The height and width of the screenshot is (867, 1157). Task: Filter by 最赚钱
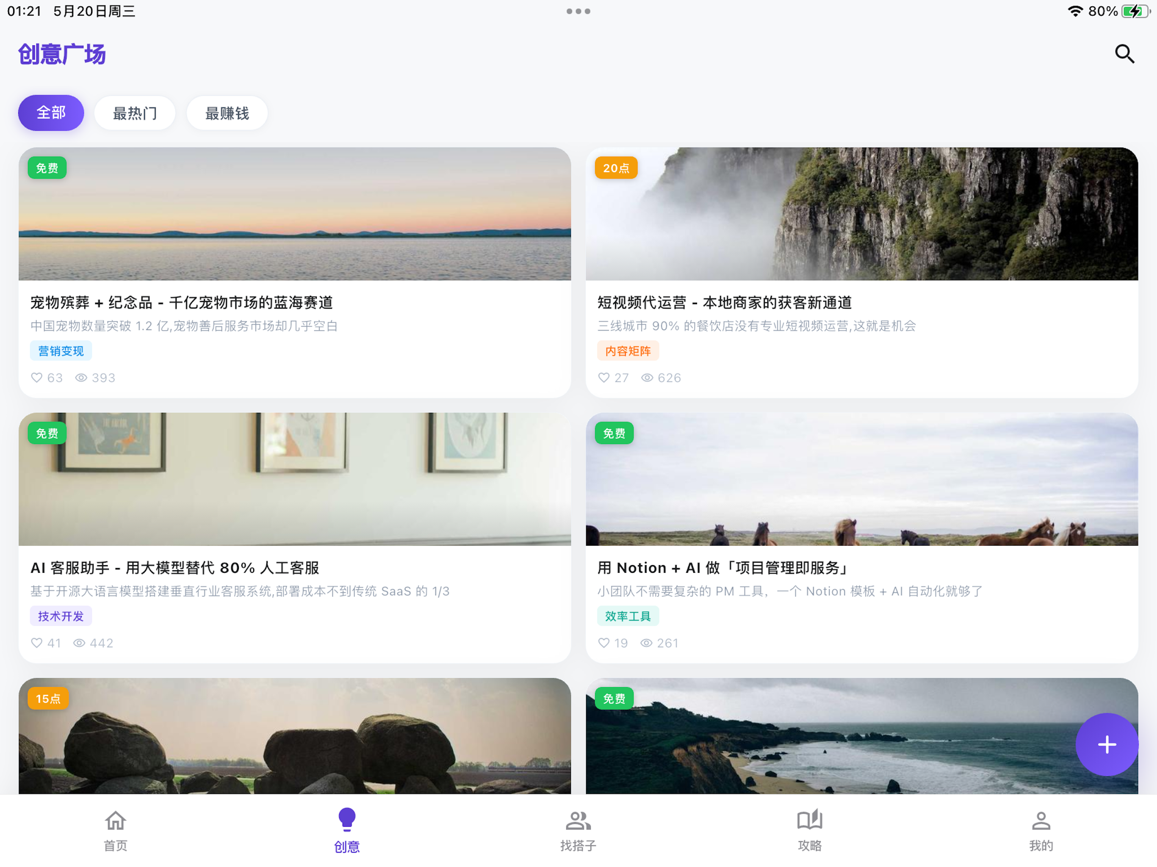click(227, 113)
